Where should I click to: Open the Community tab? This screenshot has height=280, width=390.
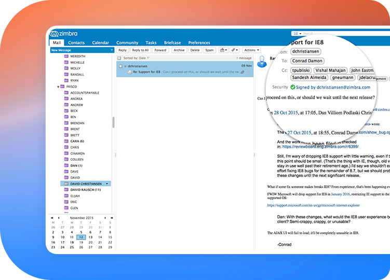pyautogui.click(x=127, y=43)
